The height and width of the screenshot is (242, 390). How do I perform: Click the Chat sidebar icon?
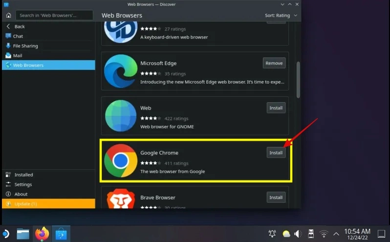[x=8, y=36]
